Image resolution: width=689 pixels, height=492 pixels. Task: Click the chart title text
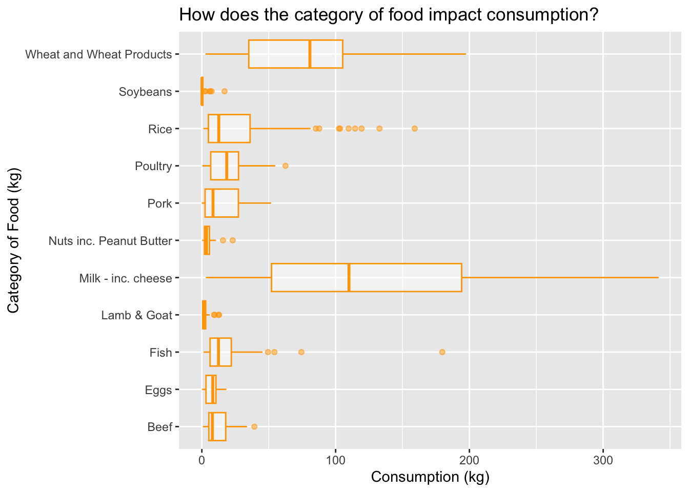[x=389, y=14]
